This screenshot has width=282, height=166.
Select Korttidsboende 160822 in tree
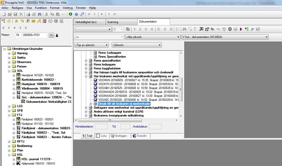[x=39, y=80]
